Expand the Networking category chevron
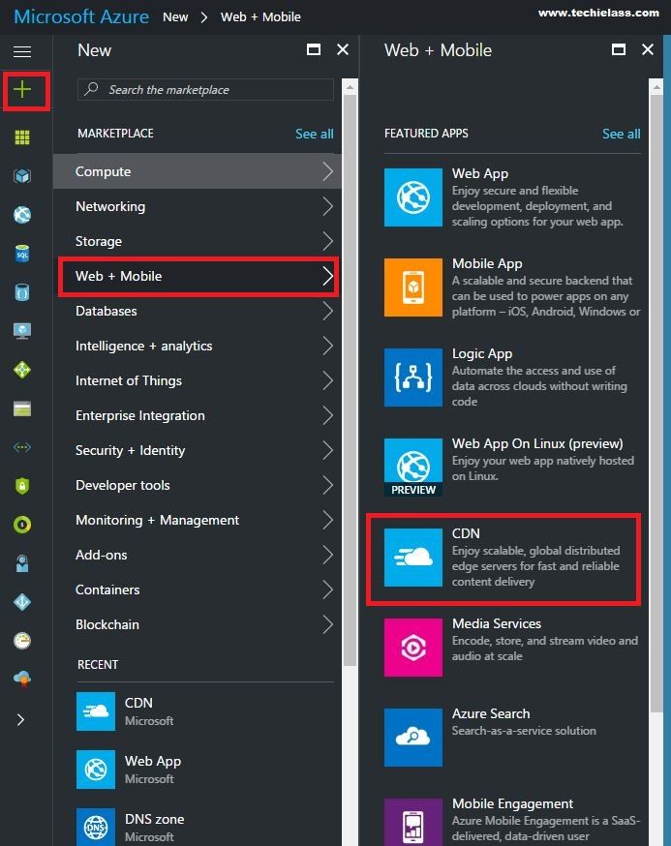 tap(327, 206)
